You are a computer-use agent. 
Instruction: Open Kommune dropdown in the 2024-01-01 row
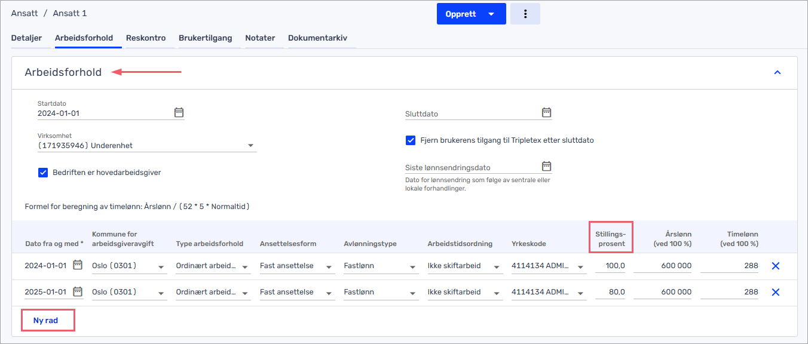point(129,266)
